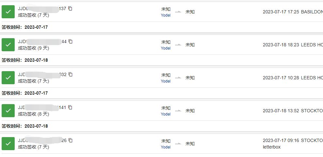Expand the 2023-07-17 17:25 BASILDON tracking event
The height and width of the screenshot is (157, 323).
click(x=293, y=12)
